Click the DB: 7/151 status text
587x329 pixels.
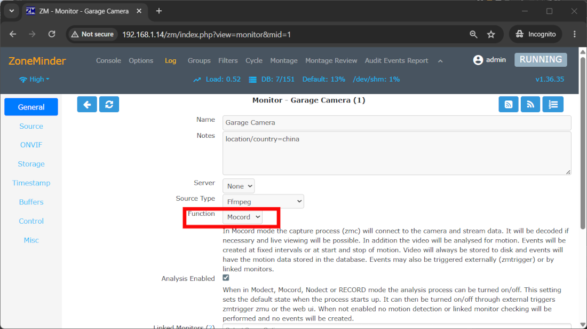pos(278,80)
